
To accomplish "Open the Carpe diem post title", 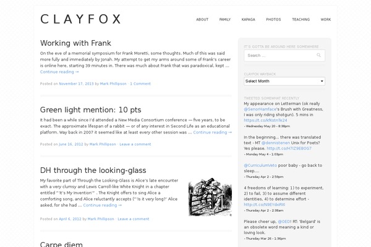I will click(x=61, y=244).
